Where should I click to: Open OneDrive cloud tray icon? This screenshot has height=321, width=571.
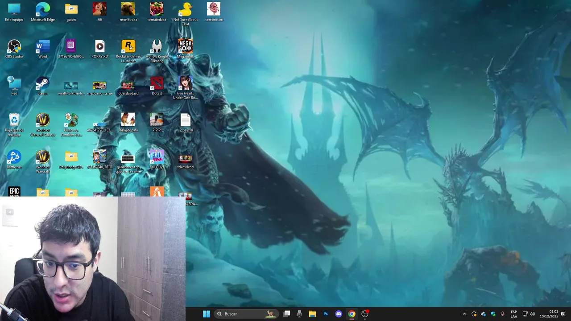pos(484,314)
